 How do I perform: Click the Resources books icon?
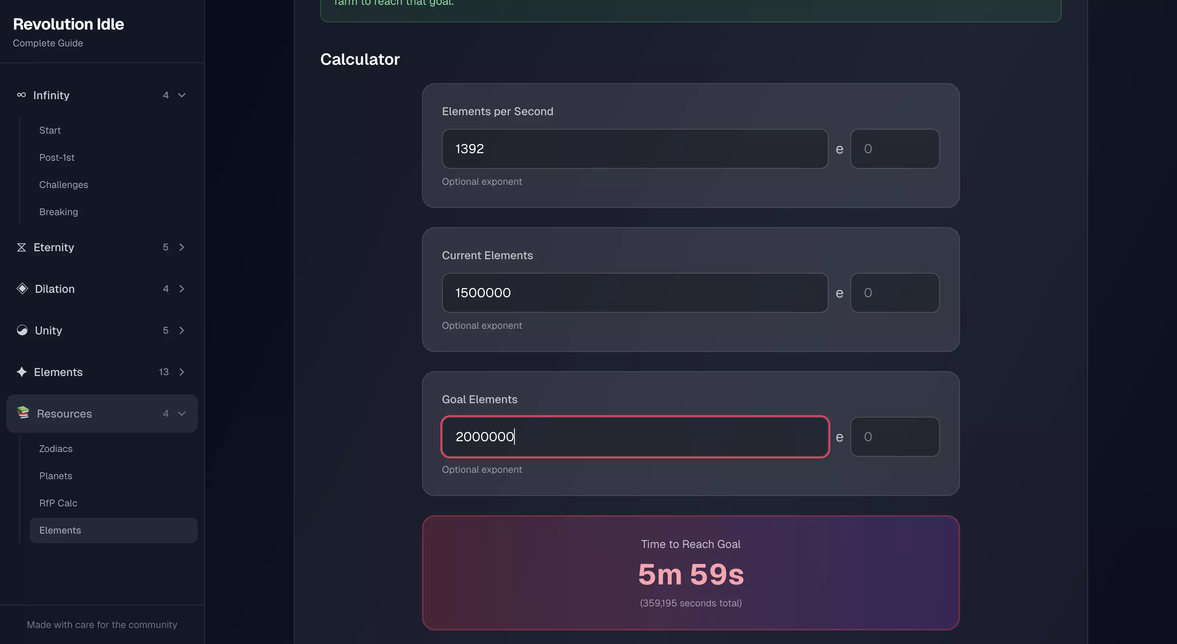[23, 413]
